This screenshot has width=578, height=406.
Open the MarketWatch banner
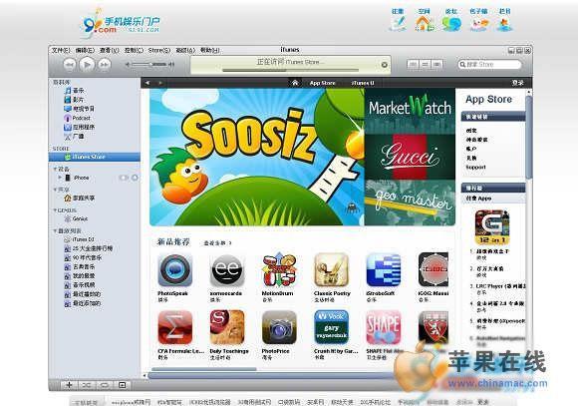(410, 111)
